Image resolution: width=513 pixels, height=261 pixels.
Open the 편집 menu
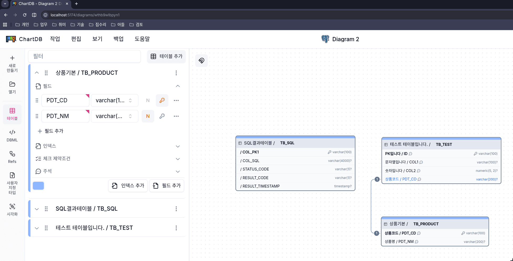point(76,39)
